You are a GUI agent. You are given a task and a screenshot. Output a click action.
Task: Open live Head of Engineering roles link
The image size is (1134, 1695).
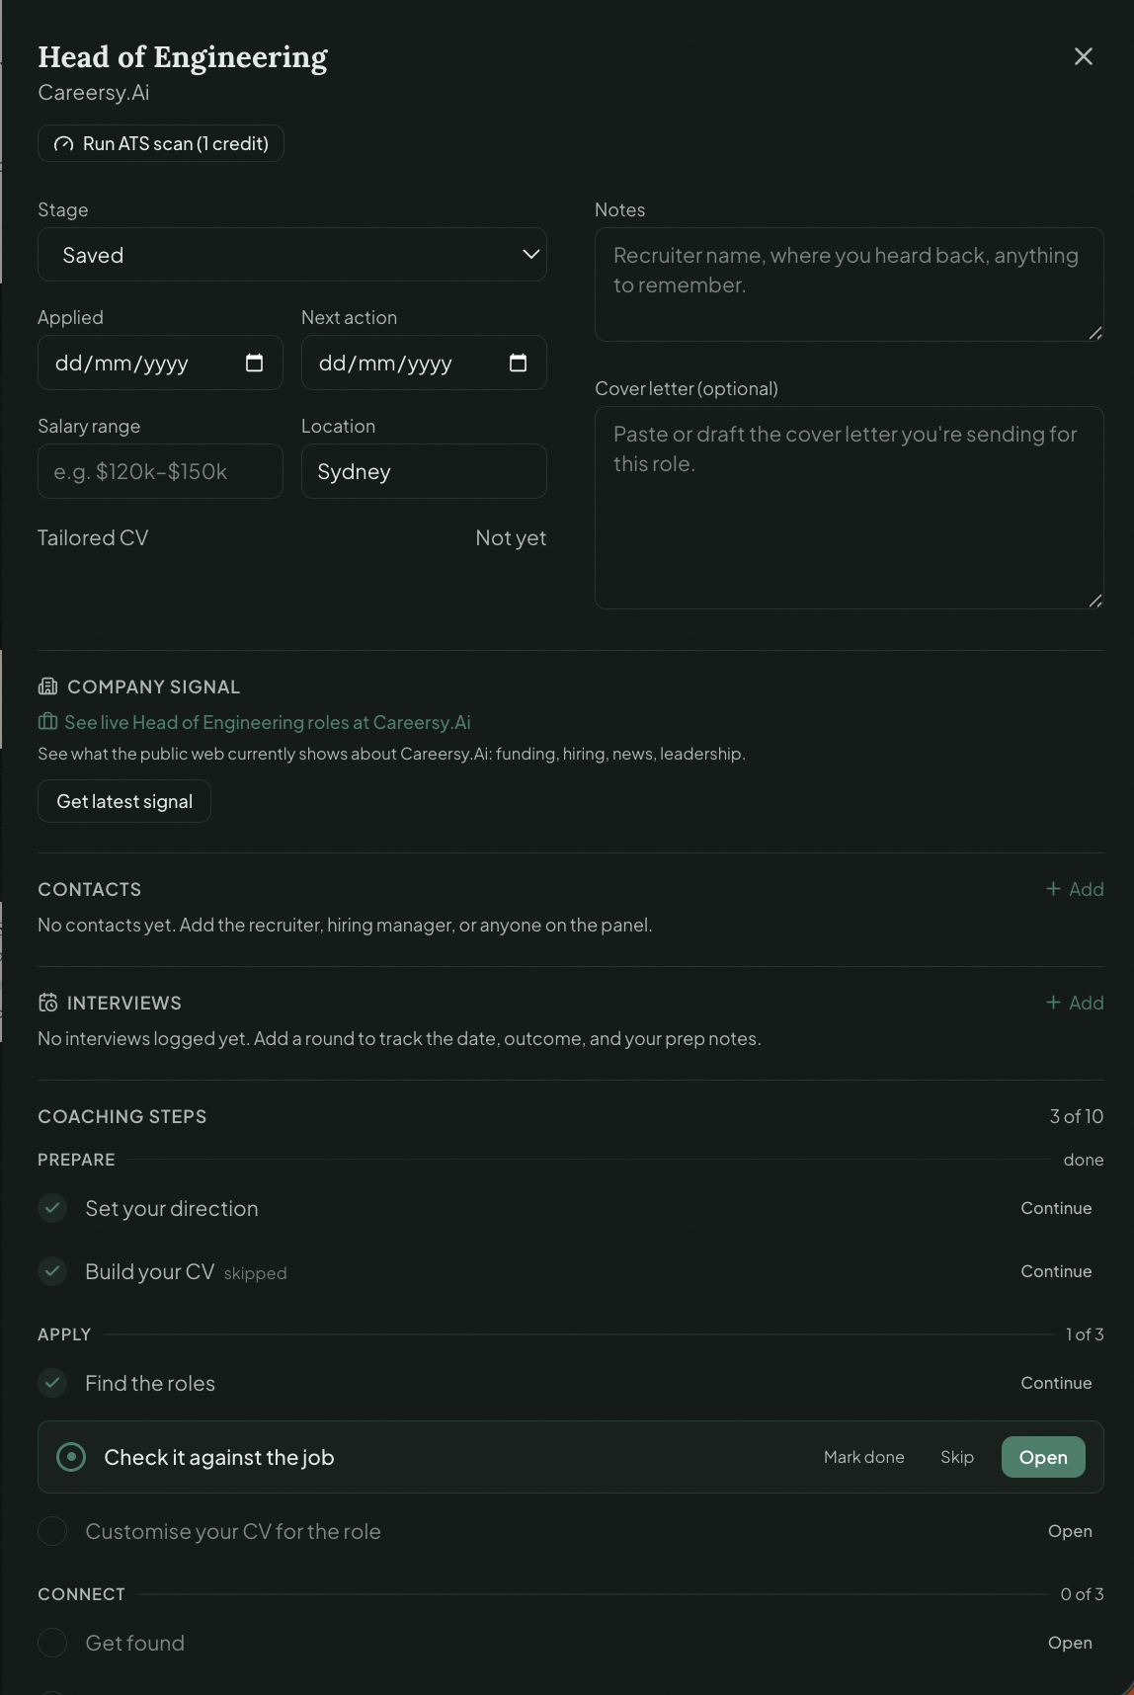(267, 722)
